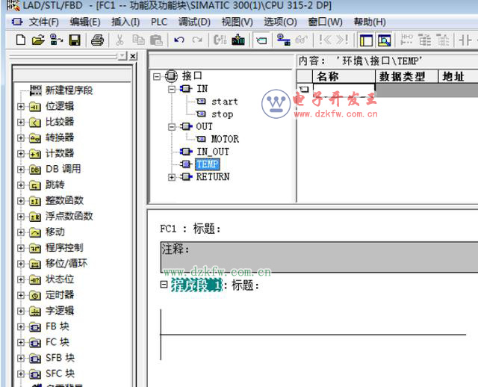The width and height of the screenshot is (478, 387).
Task: Open the 窗口(W) menu
Action: click(326, 22)
